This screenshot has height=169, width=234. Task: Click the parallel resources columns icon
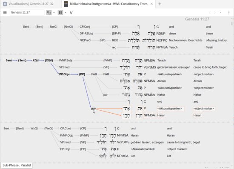point(60,12)
